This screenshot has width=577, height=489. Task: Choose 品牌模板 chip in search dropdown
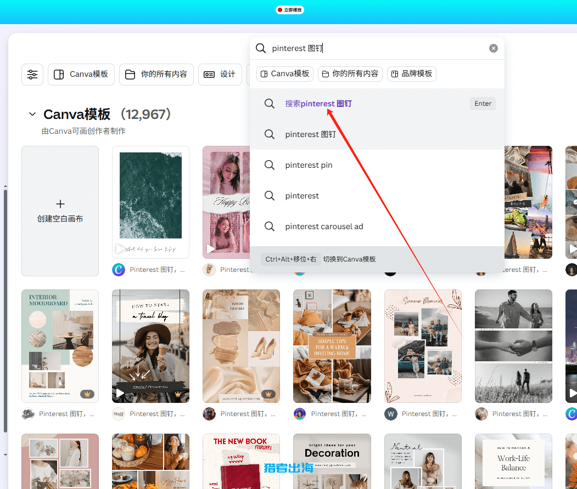[412, 73]
